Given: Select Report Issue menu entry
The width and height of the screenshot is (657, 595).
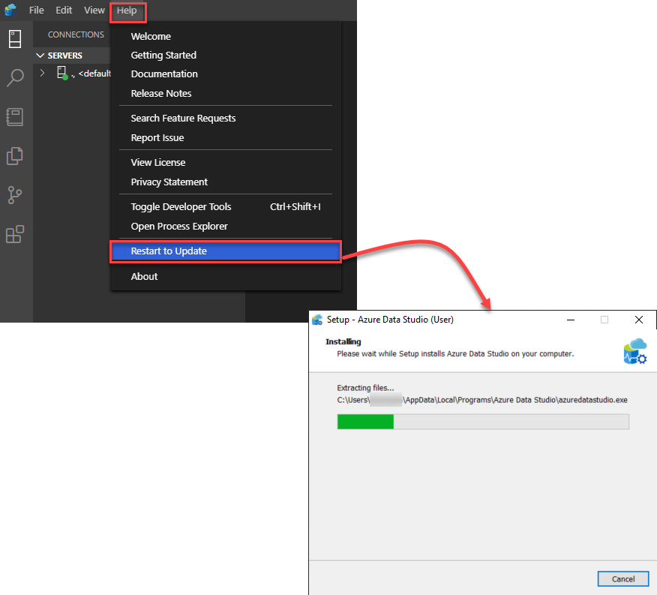Looking at the screenshot, I should coord(226,138).
